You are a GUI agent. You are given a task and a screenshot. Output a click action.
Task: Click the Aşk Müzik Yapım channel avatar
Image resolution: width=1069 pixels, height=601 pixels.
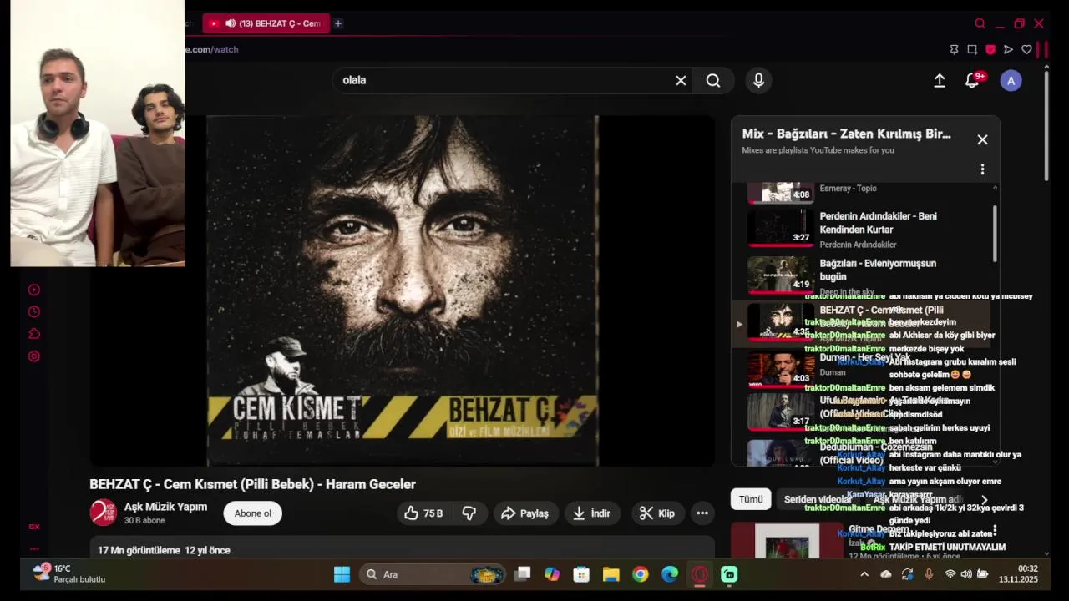click(104, 513)
